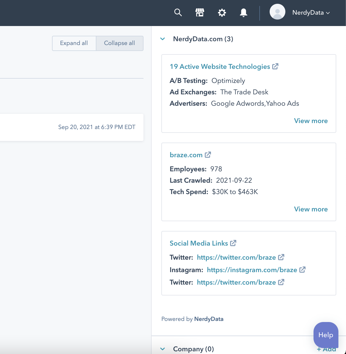This screenshot has height=354, width=346.
Task: Click View more in Website Technologies card
Action: (311, 121)
